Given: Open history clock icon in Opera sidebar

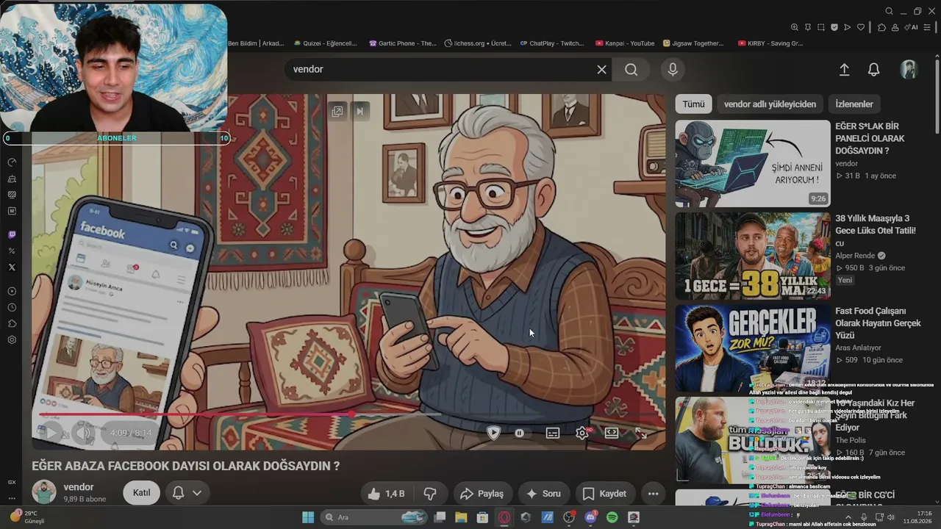Looking at the screenshot, I should tap(12, 307).
